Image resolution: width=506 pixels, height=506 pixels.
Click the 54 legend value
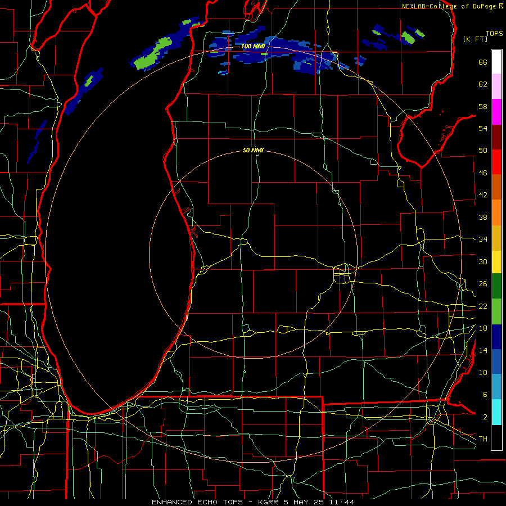(x=483, y=128)
